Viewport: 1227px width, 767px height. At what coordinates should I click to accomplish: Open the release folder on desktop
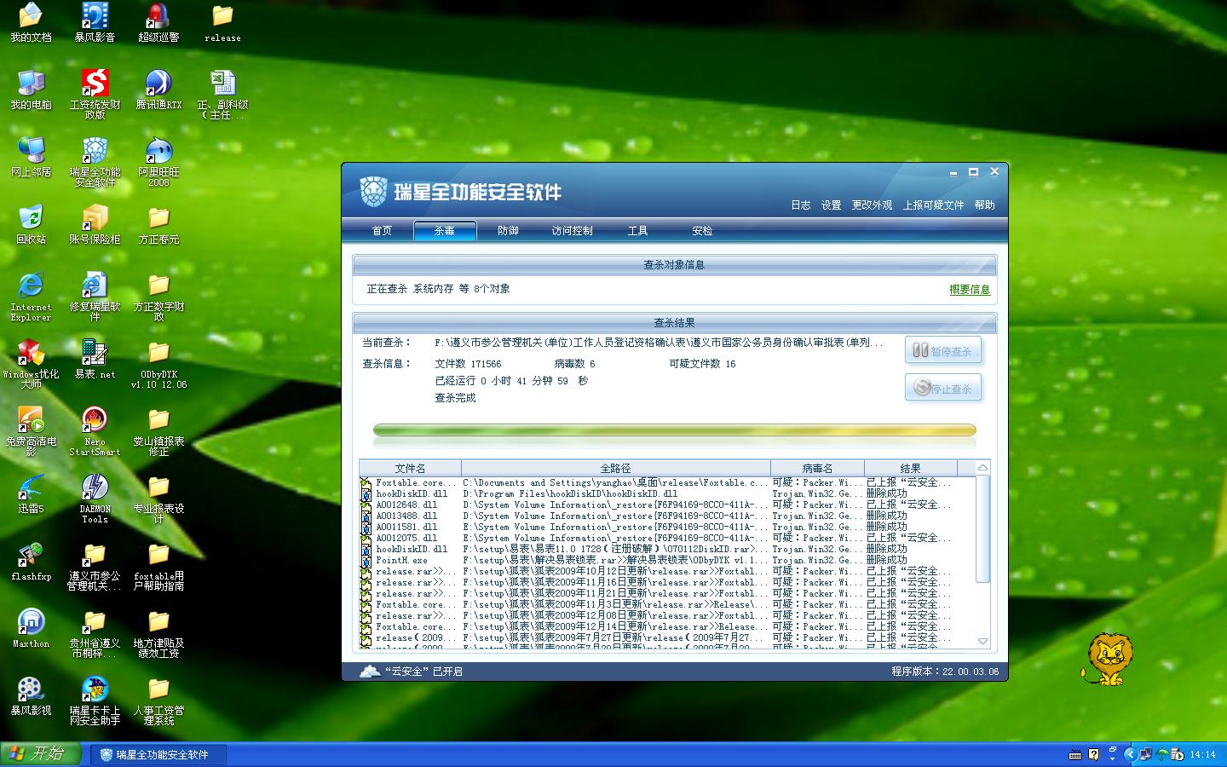[x=222, y=23]
